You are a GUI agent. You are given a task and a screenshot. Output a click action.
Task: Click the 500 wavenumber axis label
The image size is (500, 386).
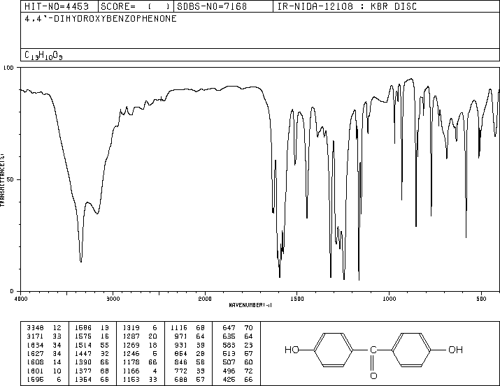tap(481, 299)
